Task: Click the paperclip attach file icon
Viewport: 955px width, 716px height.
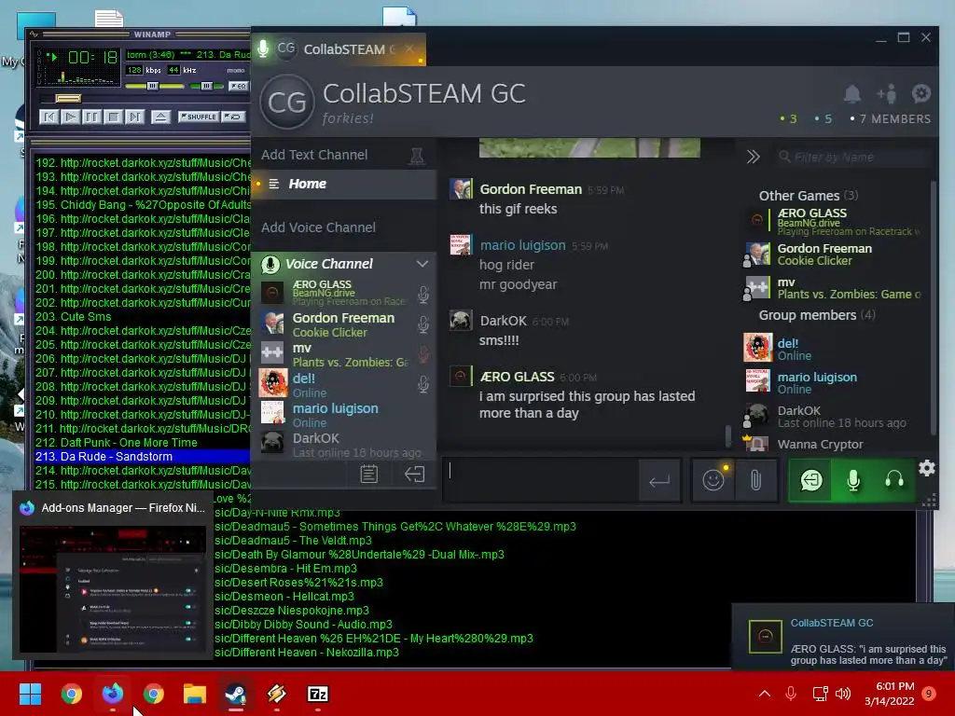Action: [755, 481]
